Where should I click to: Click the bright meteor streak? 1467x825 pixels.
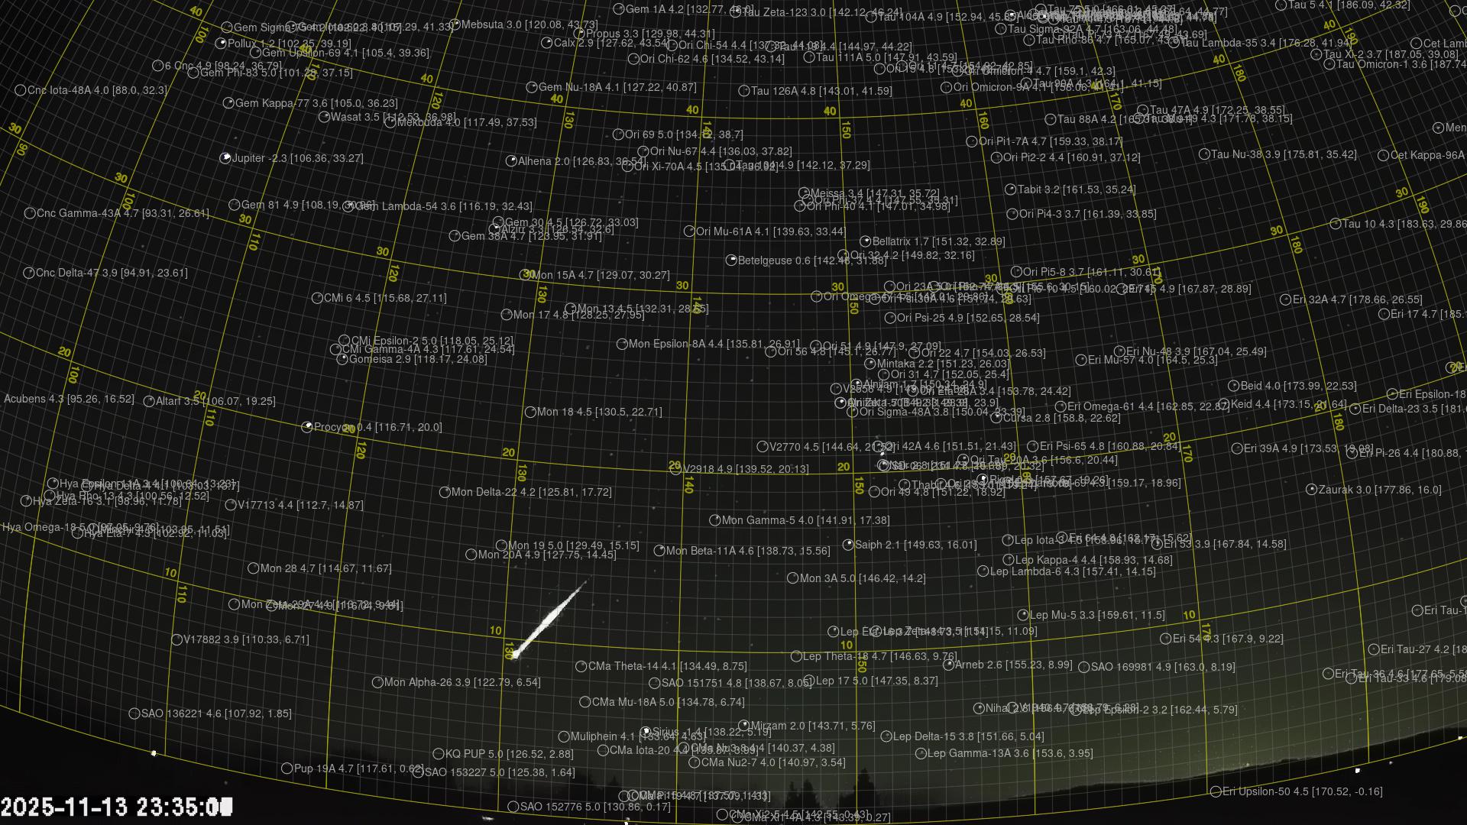point(549,619)
